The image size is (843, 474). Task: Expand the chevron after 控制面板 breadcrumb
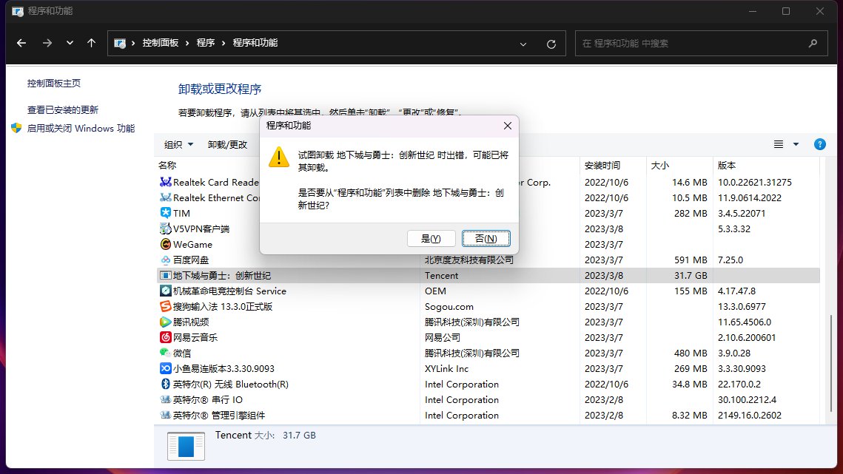click(x=187, y=43)
